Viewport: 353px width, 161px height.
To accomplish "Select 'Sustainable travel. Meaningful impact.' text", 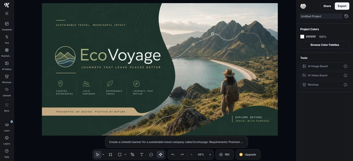I will [91, 25].
